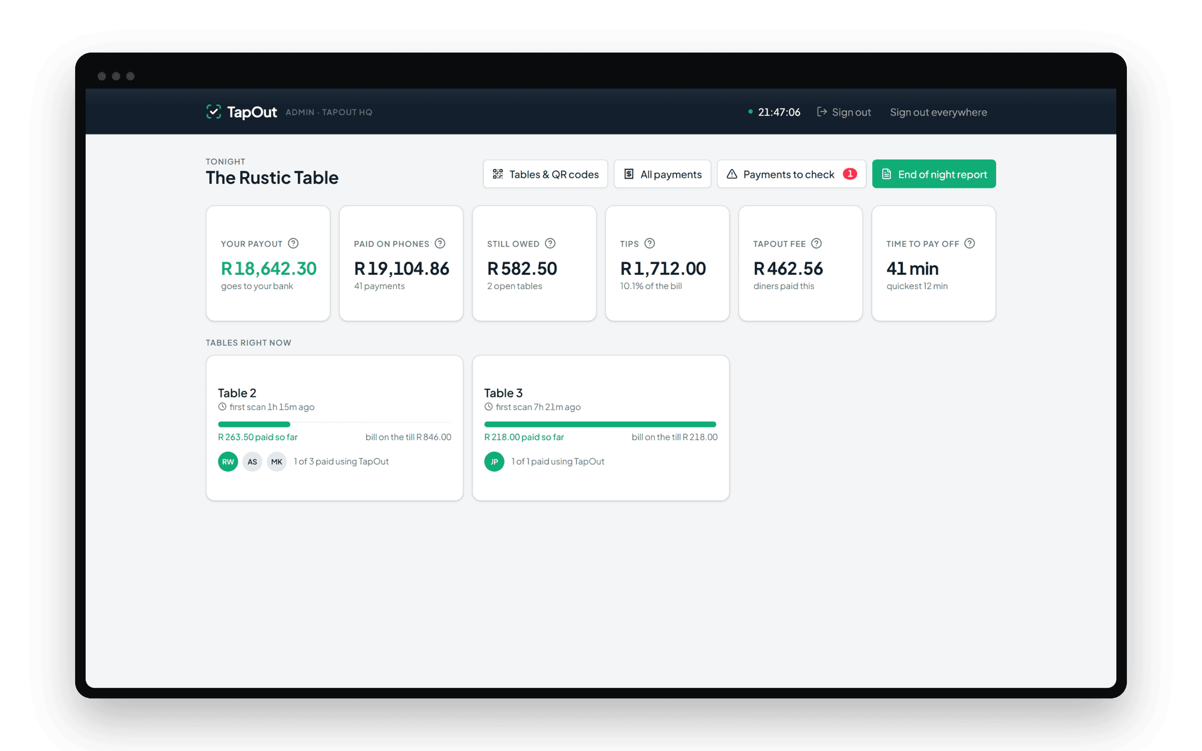The height and width of the screenshot is (751, 1202).
Task: Click 'bill on the till R 846.00'
Action: coord(408,437)
